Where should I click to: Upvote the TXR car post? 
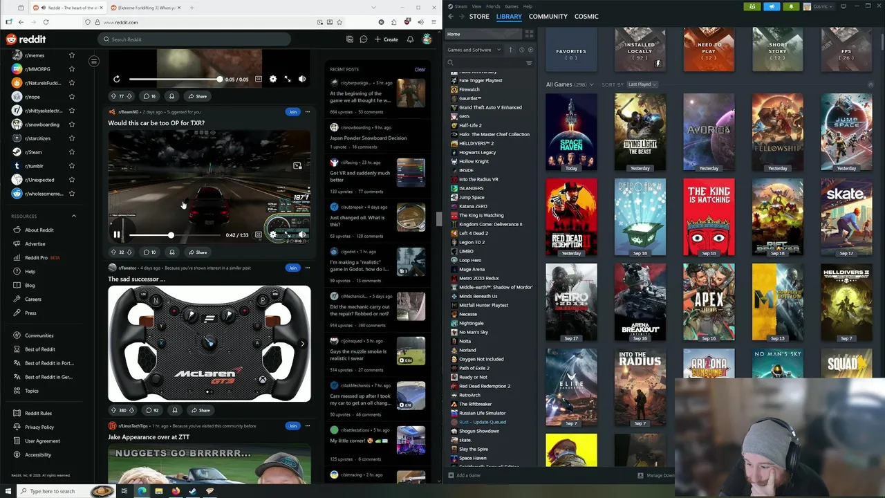pos(113,252)
